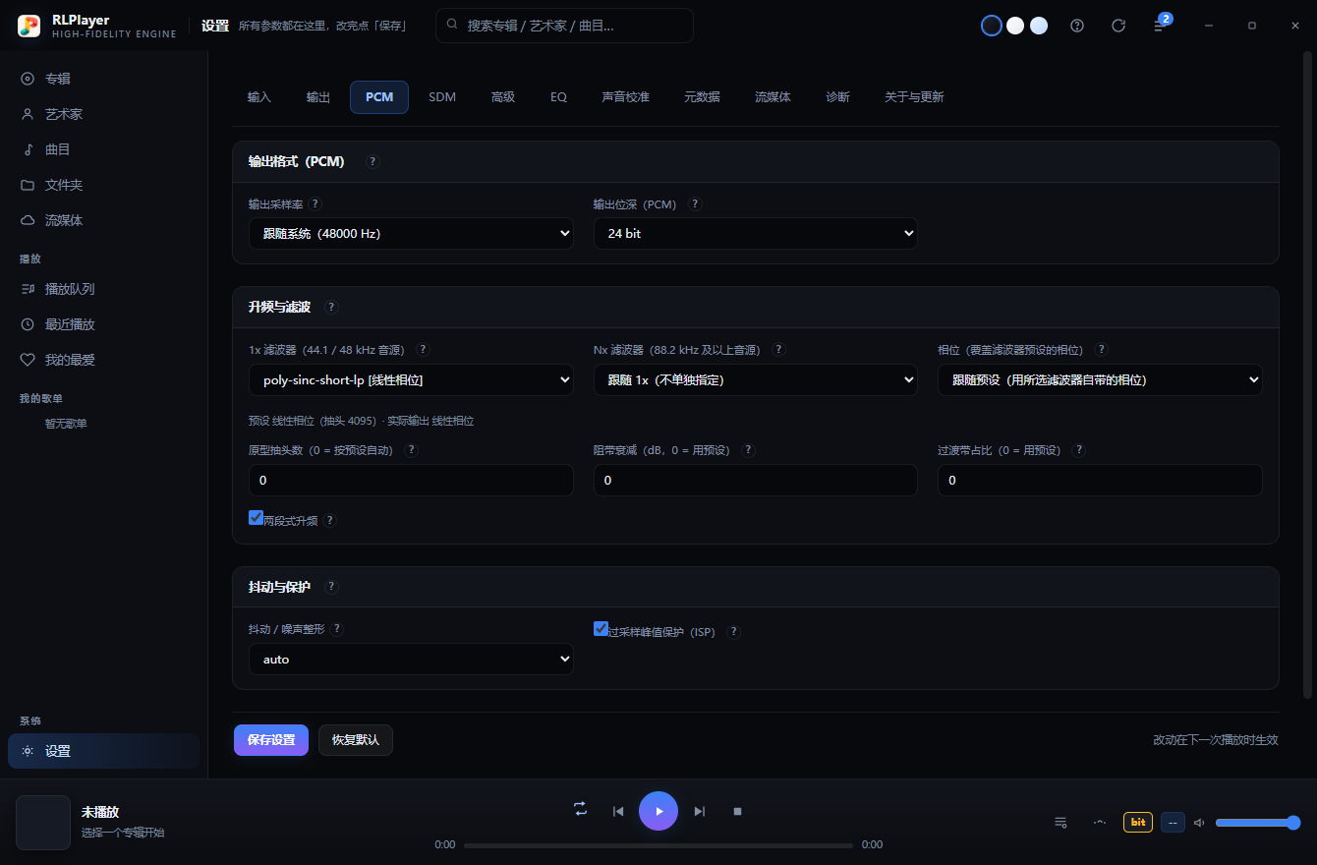This screenshot has width=1317, height=865.
Task: Toggle the 两段式升频 checkbox
Action: coord(256,517)
